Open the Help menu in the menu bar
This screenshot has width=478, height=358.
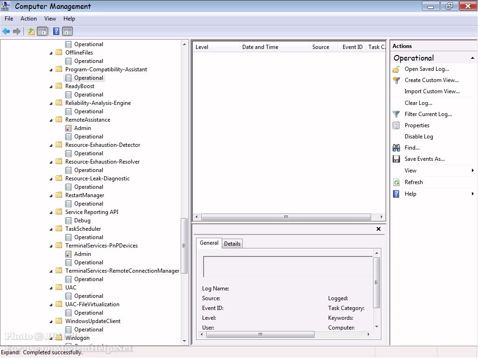(x=69, y=19)
